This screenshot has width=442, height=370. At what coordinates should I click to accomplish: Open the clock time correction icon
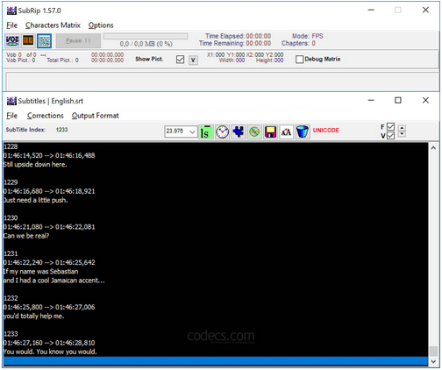point(222,132)
